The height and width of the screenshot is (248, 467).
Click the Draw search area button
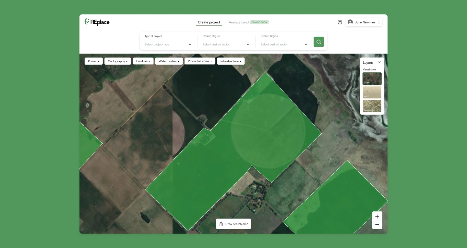point(233,224)
